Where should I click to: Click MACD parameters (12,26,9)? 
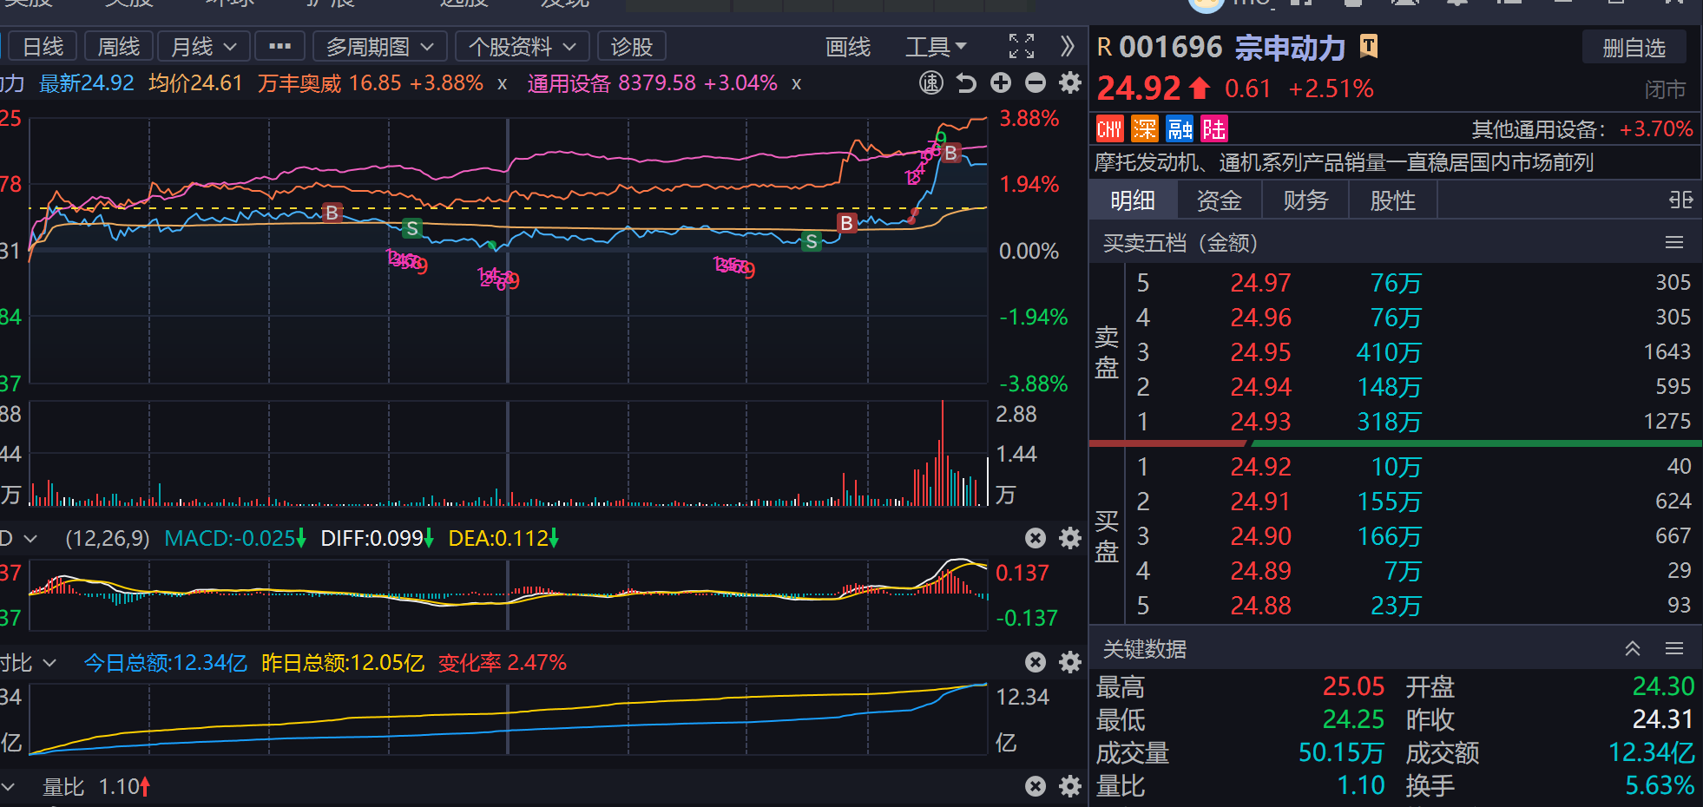(108, 539)
